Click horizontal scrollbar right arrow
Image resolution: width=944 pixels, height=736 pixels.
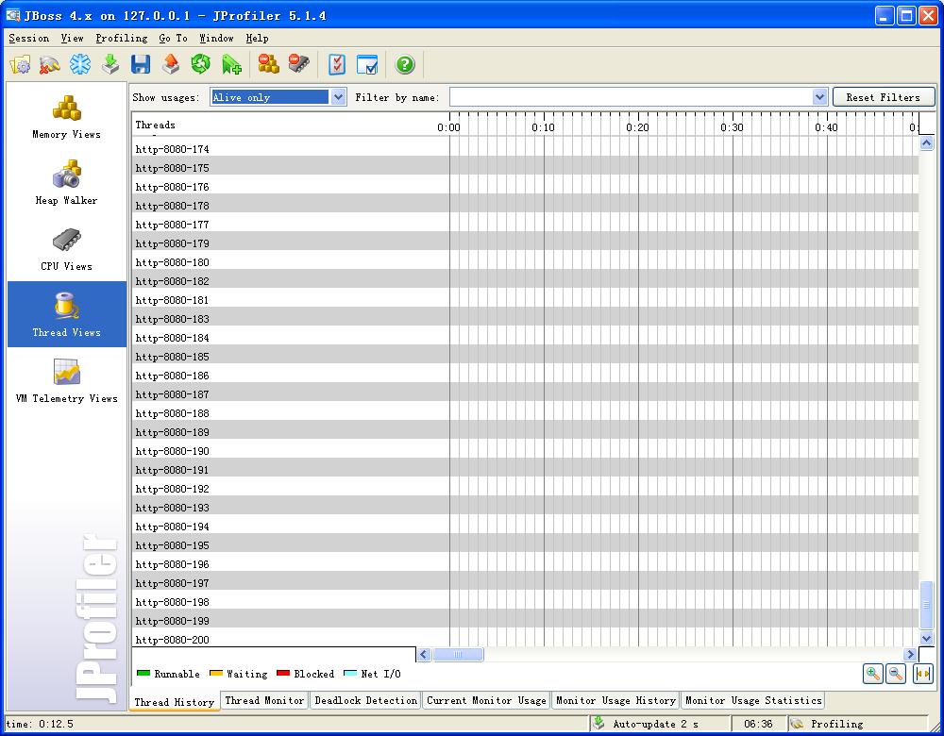pos(910,654)
